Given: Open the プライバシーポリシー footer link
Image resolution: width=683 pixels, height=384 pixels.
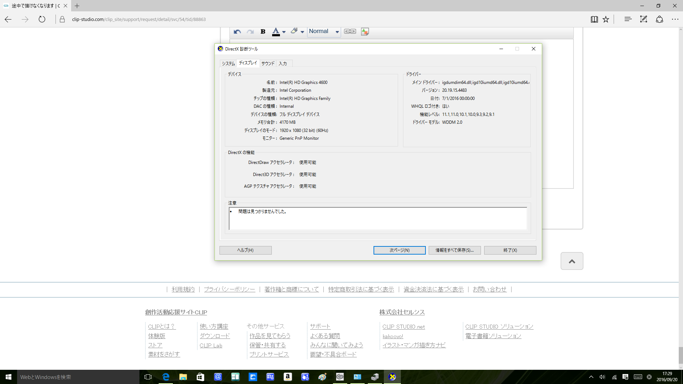Looking at the screenshot, I should pos(229,289).
